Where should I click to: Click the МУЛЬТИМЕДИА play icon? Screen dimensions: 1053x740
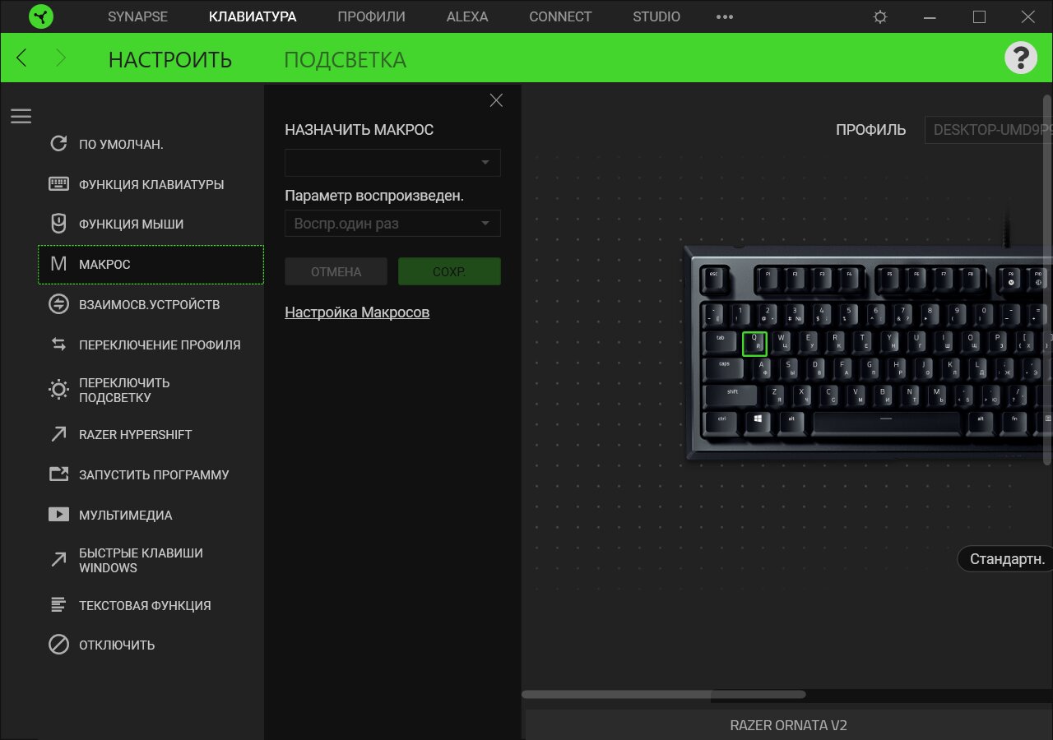[58, 515]
